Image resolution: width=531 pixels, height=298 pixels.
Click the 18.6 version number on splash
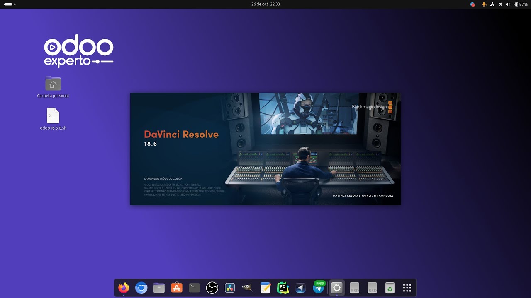pyautogui.click(x=151, y=144)
